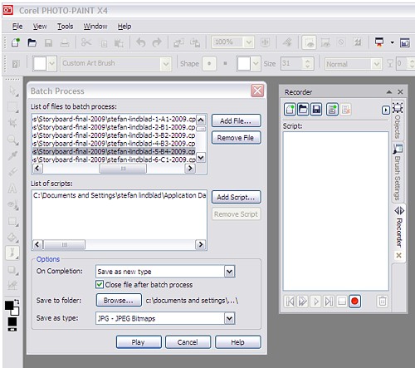This screenshot has height=368, width=415.
Task: Click the Redo arrow icon
Action: [157, 42]
